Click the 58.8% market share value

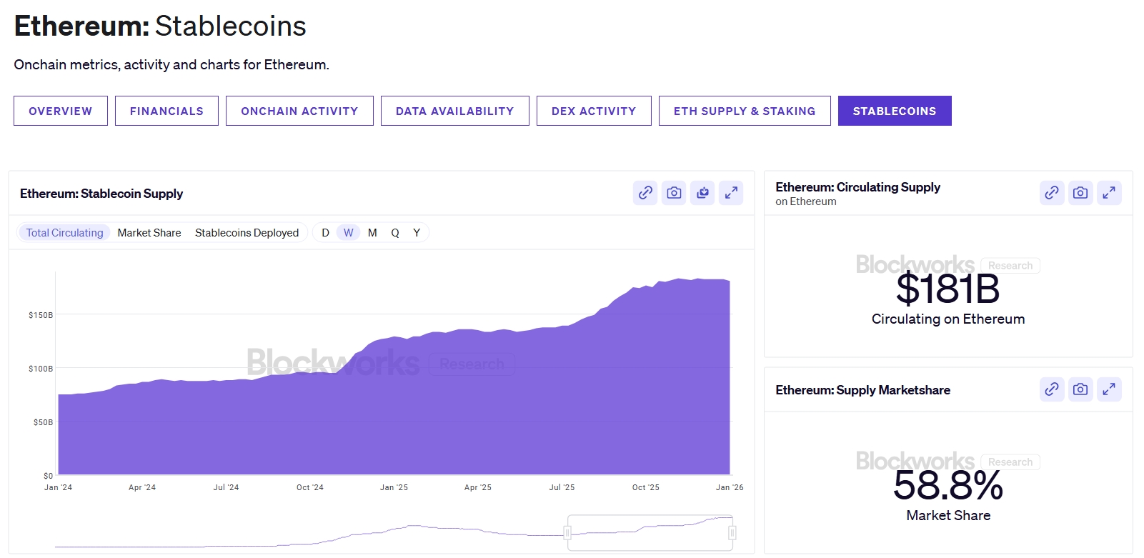coord(948,486)
